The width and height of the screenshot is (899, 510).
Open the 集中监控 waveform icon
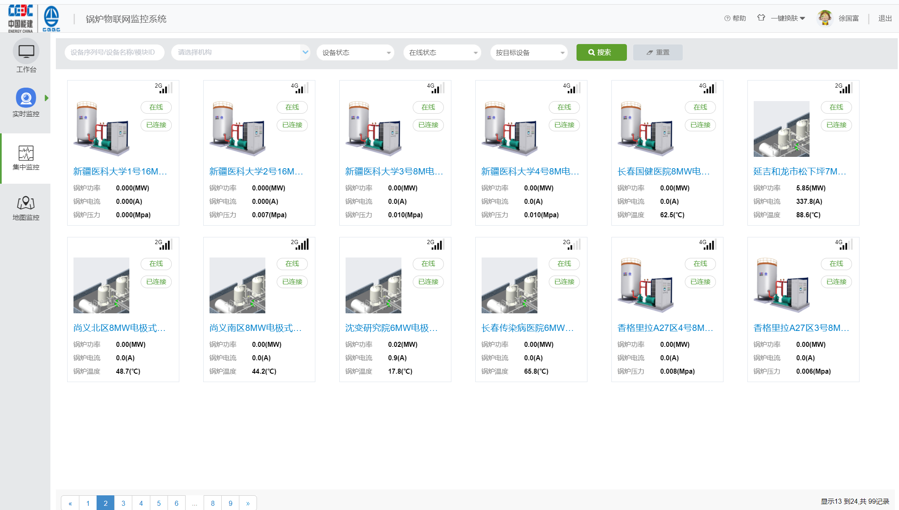point(26,153)
